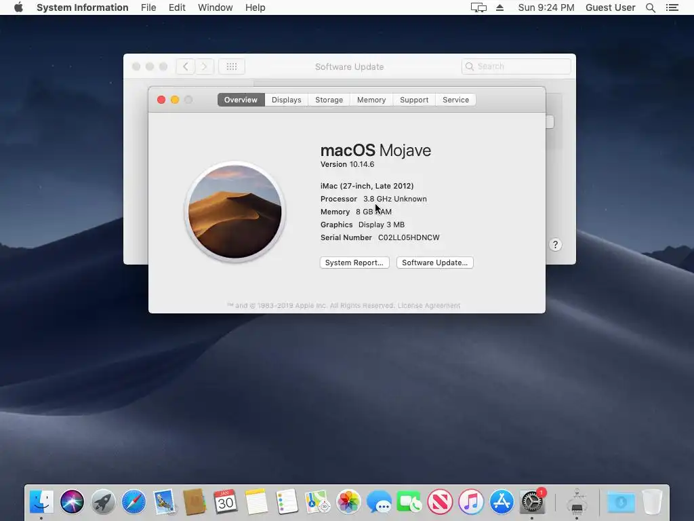Open the License Agreement link
Viewport: 694px width, 521px height.
pos(428,306)
